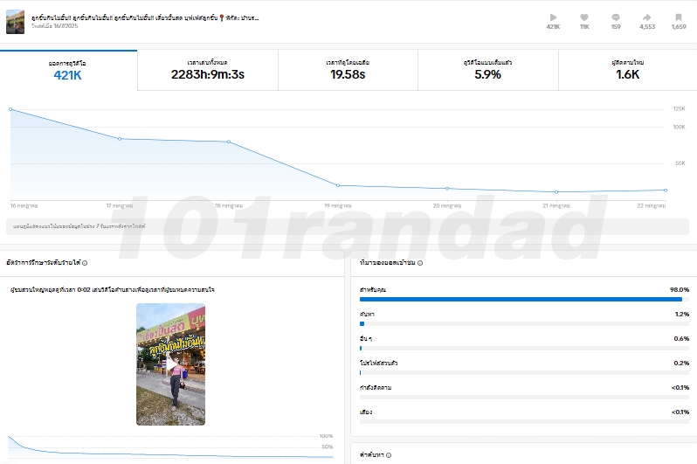
Task: Click the video title at the top
Action: tap(144, 17)
